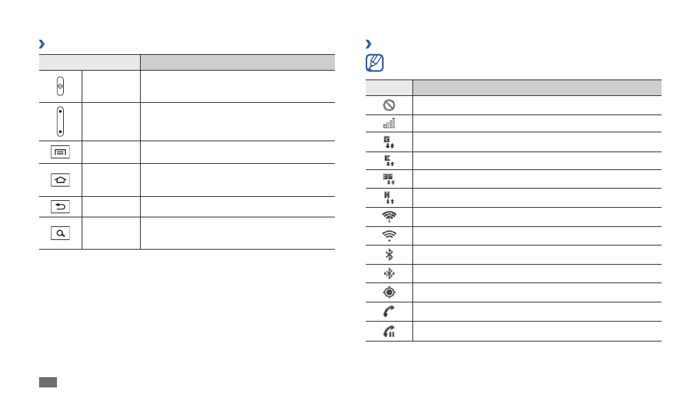The height and width of the screenshot is (408, 700).
Task: Click the volume key icon
Action: (60, 121)
